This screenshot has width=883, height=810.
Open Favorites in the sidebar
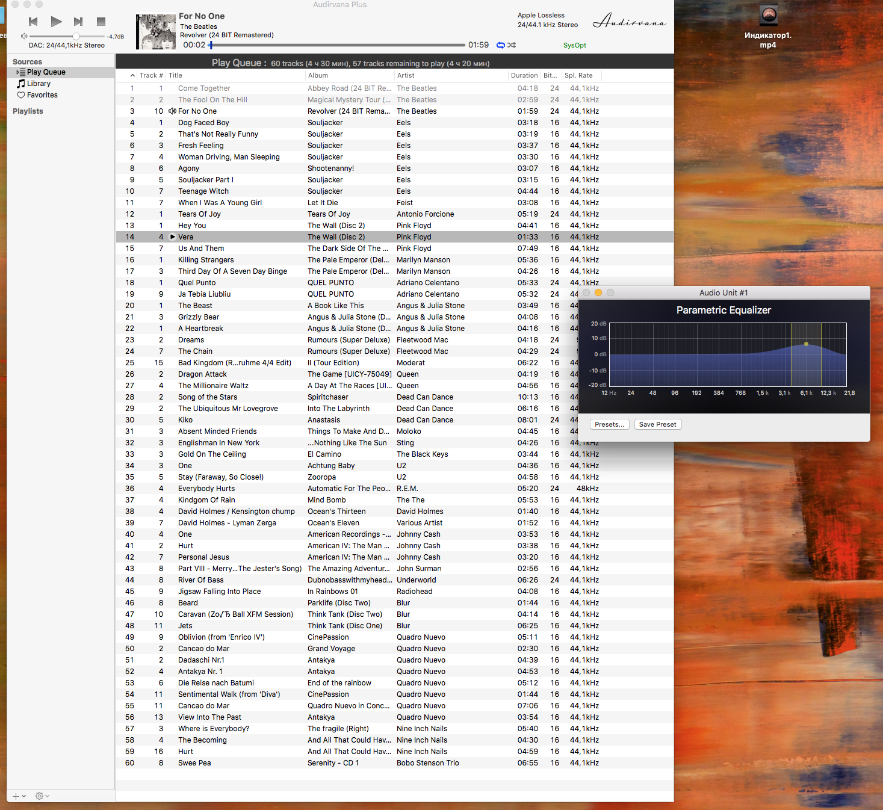click(42, 95)
